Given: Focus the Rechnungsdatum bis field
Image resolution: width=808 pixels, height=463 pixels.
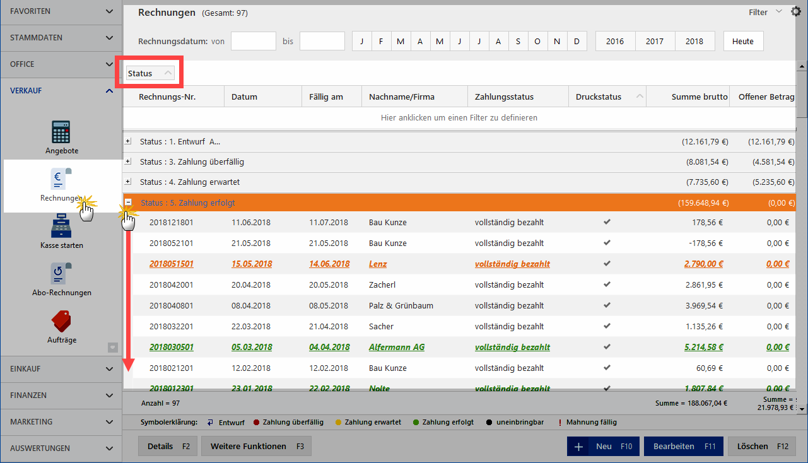Looking at the screenshot, I should [322, 42].
